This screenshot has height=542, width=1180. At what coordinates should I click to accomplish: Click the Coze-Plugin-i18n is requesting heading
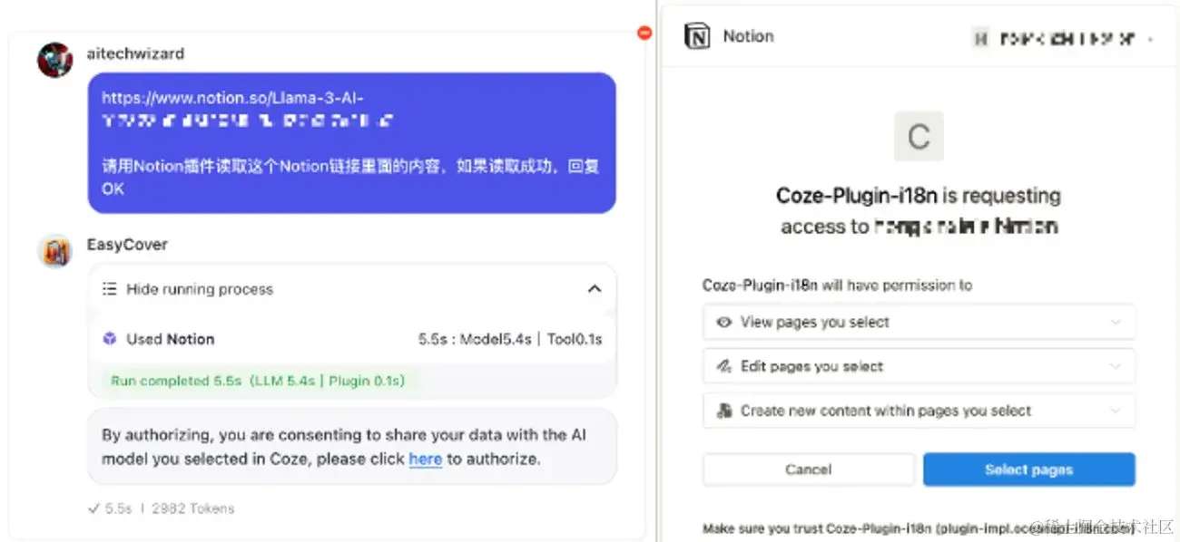pos(919,196)
